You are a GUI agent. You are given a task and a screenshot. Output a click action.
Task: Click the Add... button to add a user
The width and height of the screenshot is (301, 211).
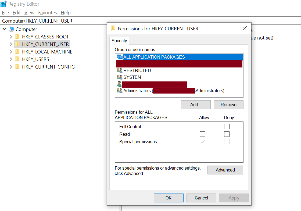coord(196,105)
